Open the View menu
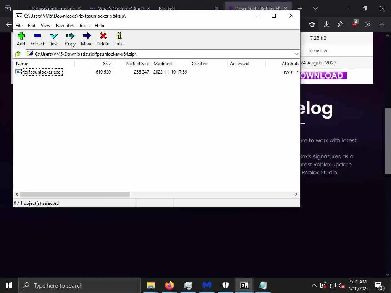The height and width of the screenshot is (293, 391). point(45,26)
